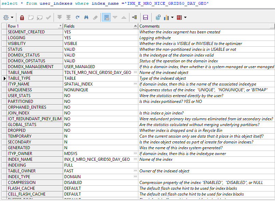This screenshot has height=201, width=275.
Task: Click the red lock edit data icon
Action: [x=22, y=17]
